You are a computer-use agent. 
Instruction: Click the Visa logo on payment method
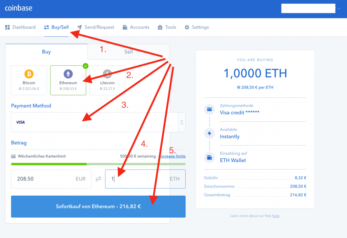pos(20,122)
